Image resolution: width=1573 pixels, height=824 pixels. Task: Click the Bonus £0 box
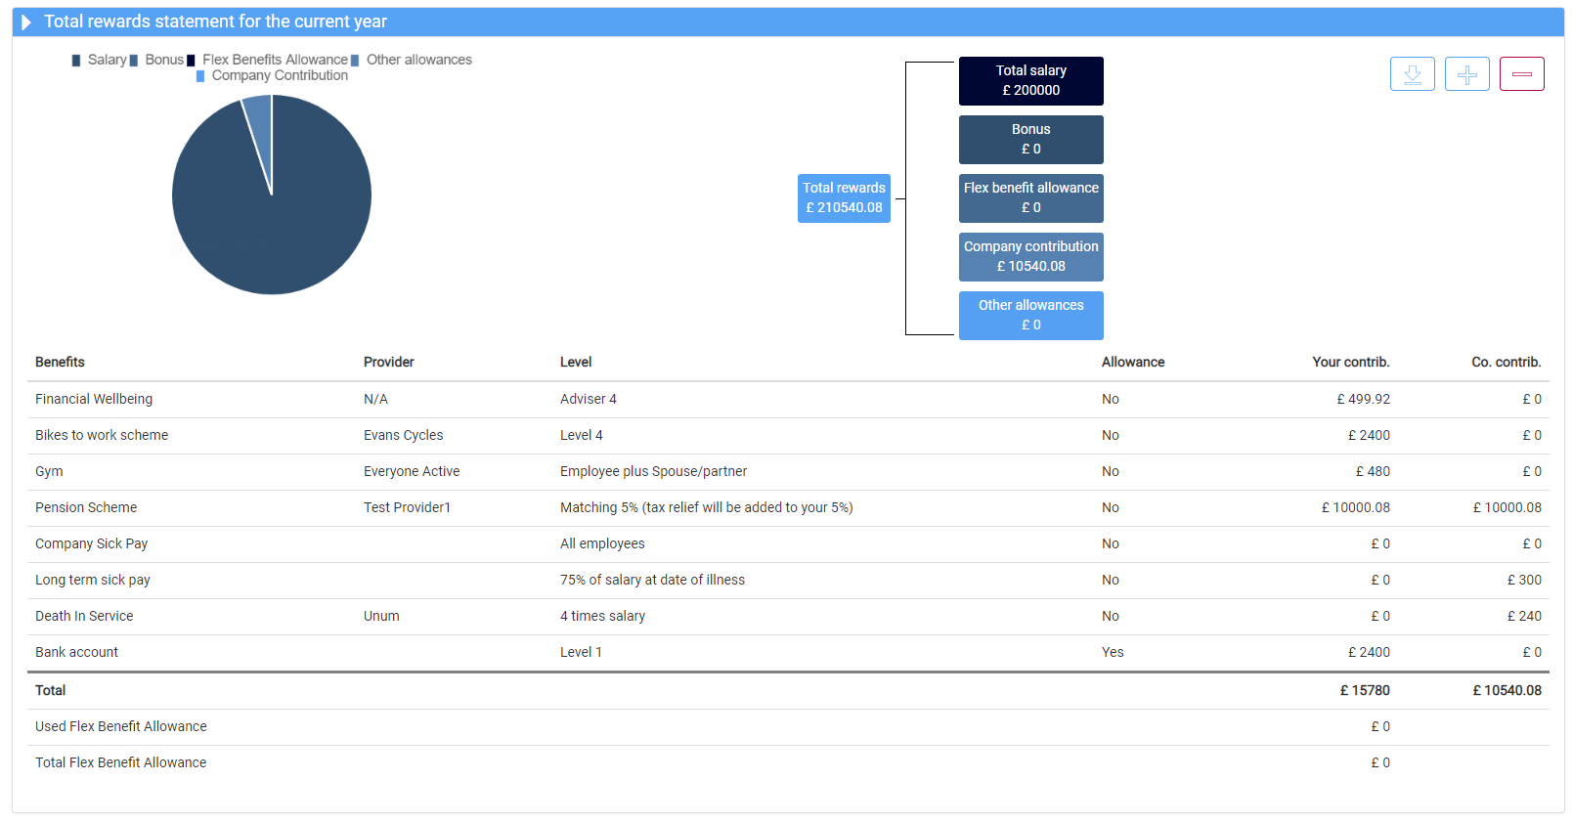click(x=1030, y=140)
